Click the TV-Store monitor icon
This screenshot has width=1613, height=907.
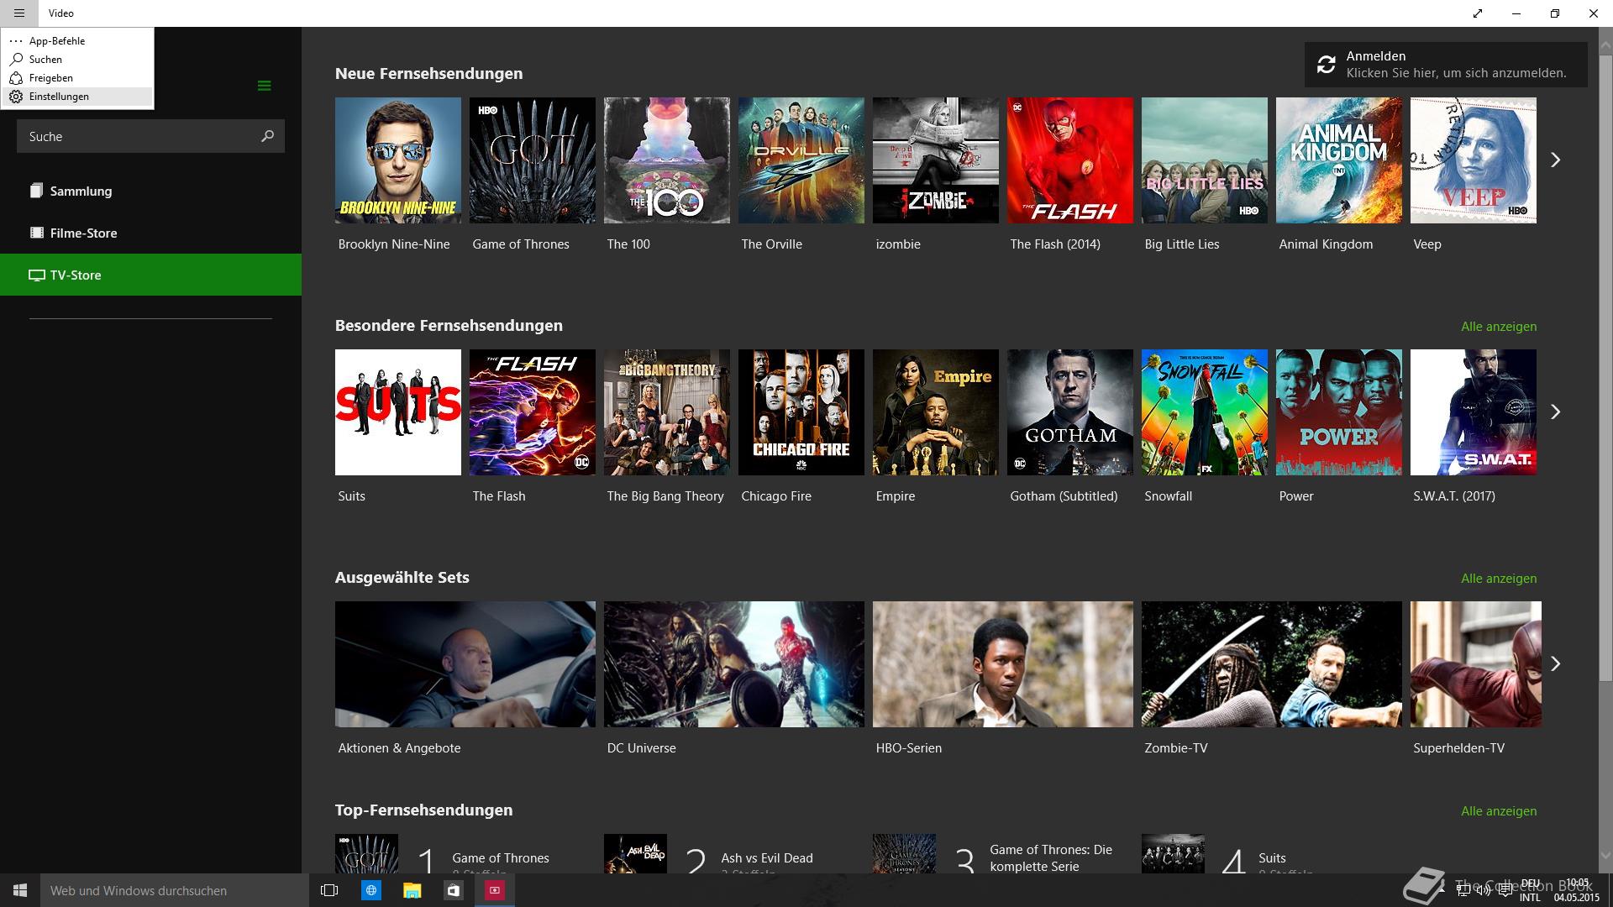pyautogui.click(x=36, y=275)
